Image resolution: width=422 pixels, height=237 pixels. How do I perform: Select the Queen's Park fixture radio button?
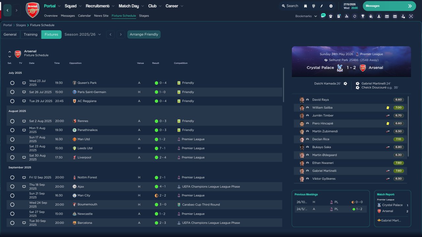[12, 83]
